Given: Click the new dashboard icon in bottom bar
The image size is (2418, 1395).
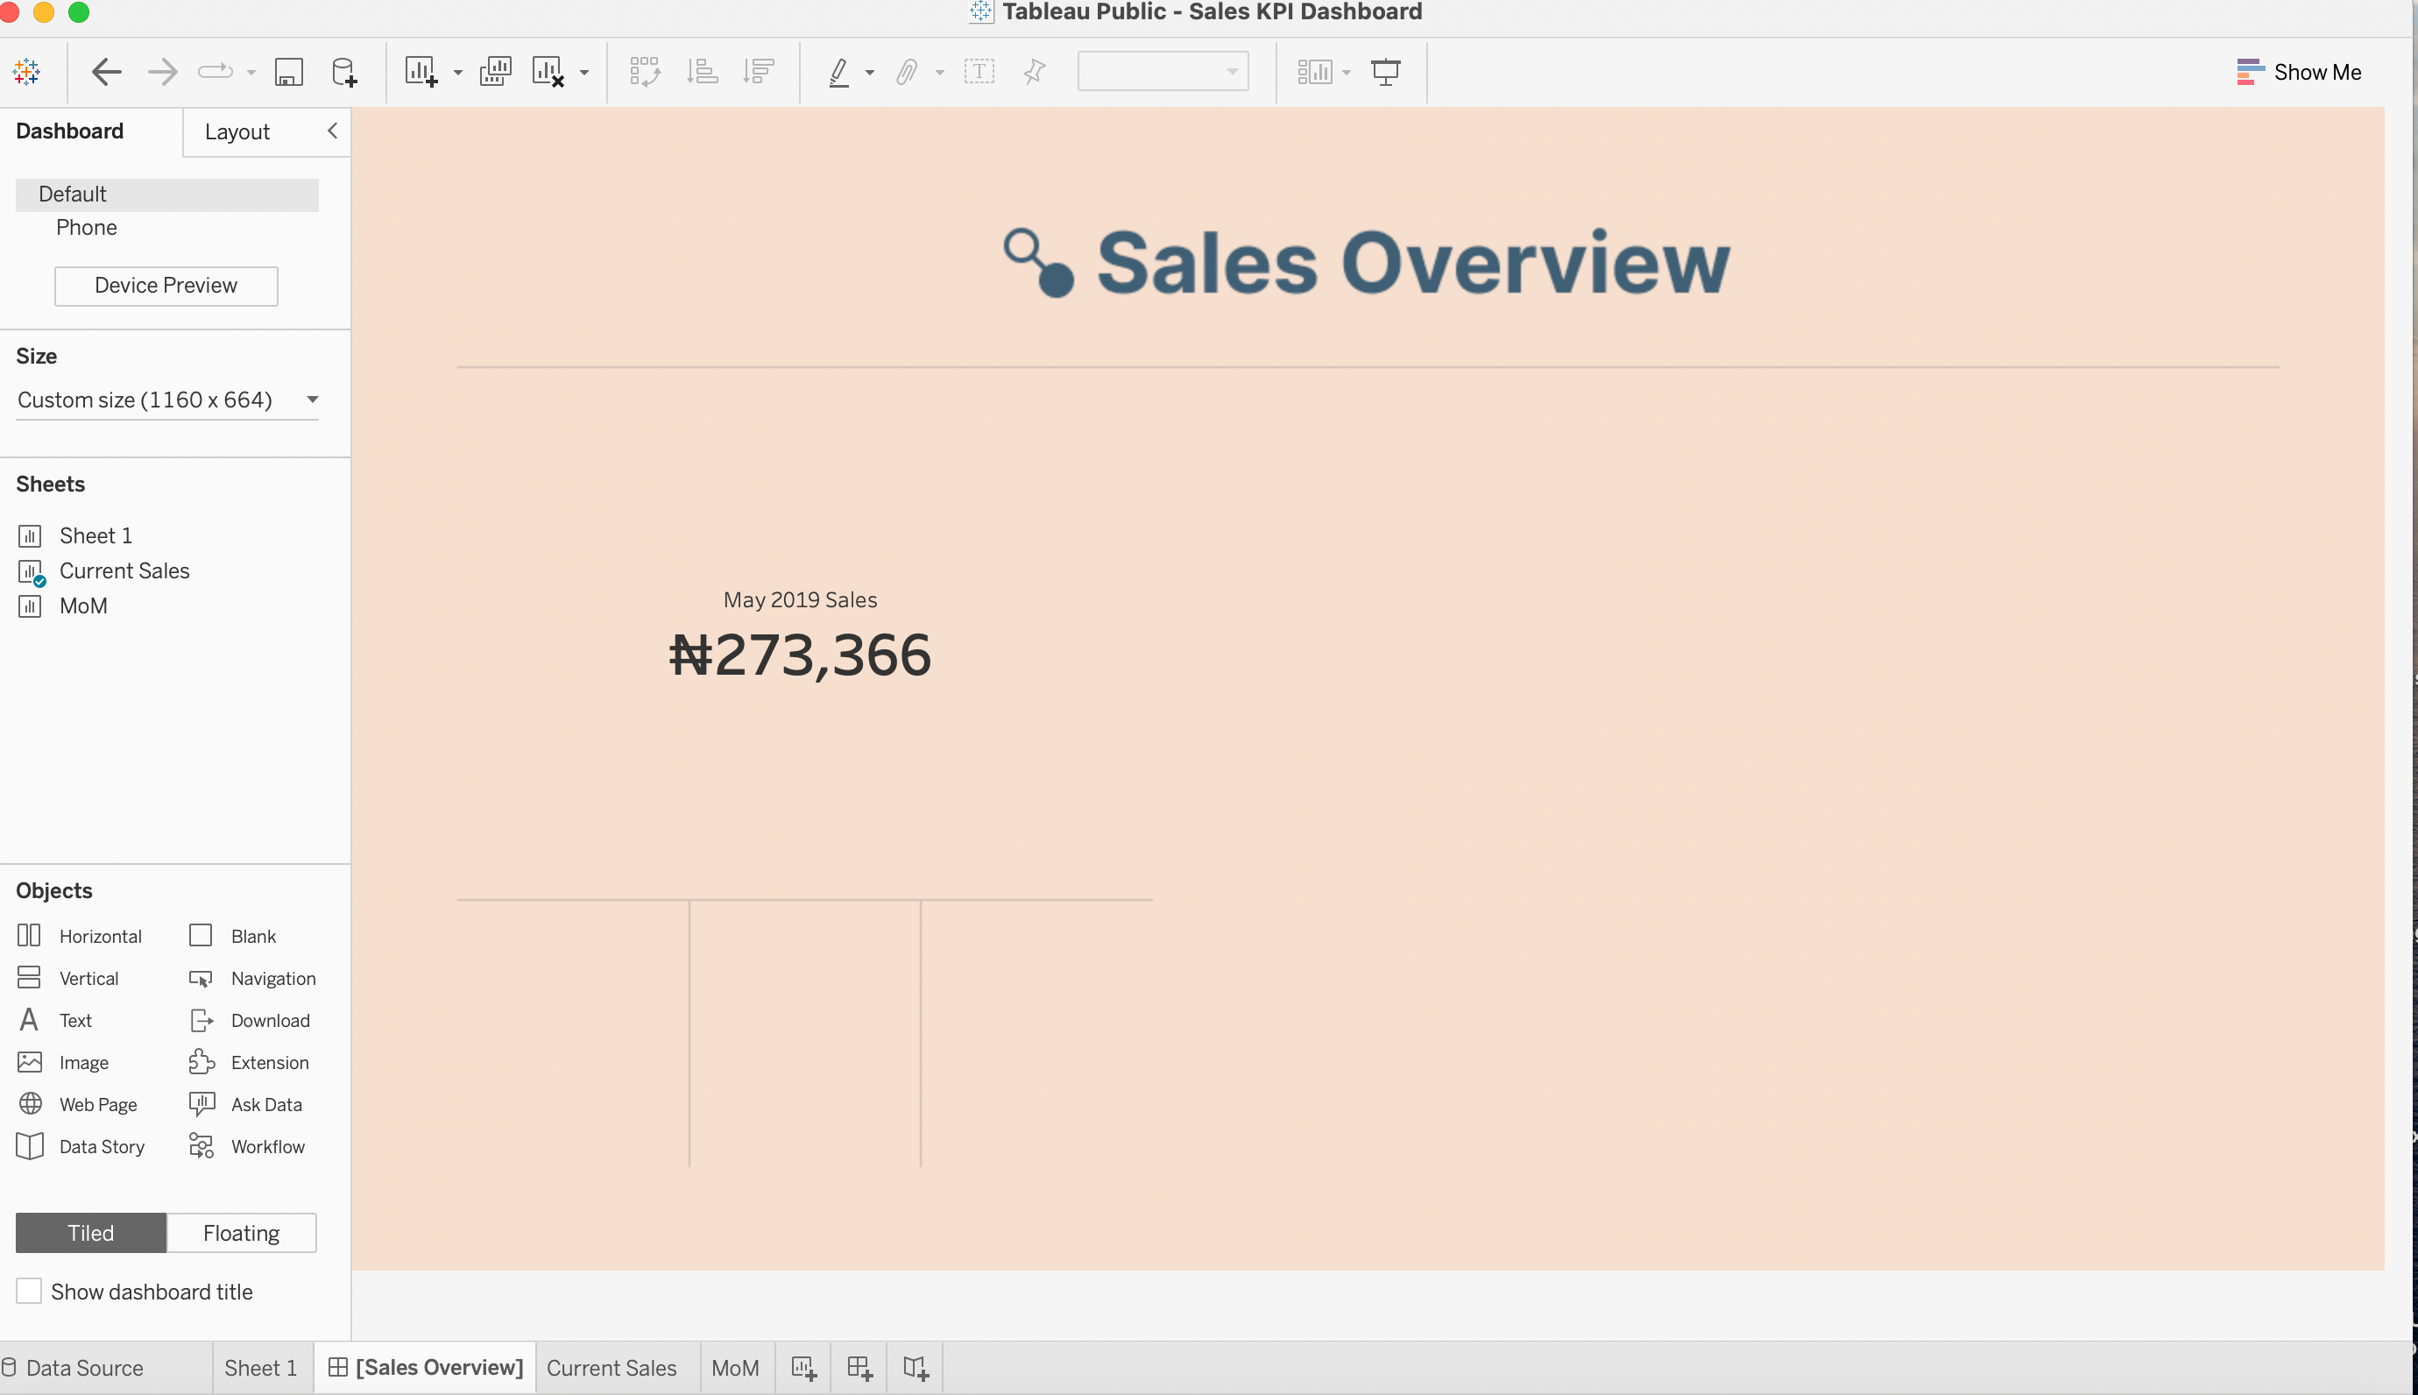Looking at the screenshot, I should pos(859,1368).
